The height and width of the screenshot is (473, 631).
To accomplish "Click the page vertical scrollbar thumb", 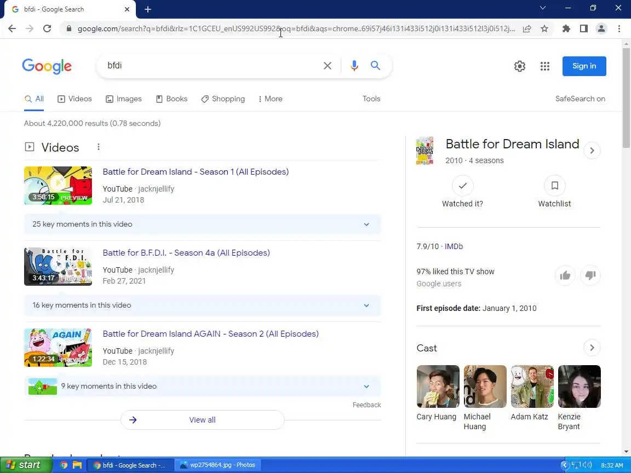I will pyautogui.click(x=627, y=98).
